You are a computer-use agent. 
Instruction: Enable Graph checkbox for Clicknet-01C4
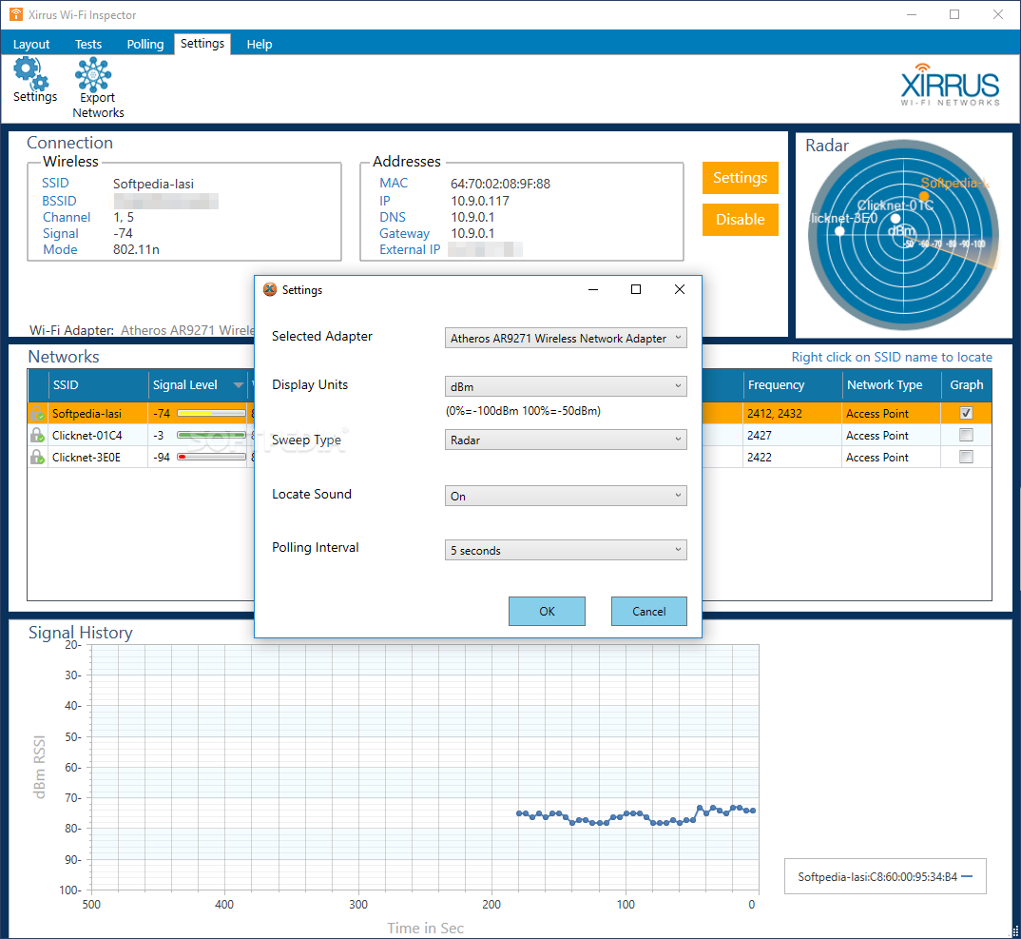[x=966, y=435]
